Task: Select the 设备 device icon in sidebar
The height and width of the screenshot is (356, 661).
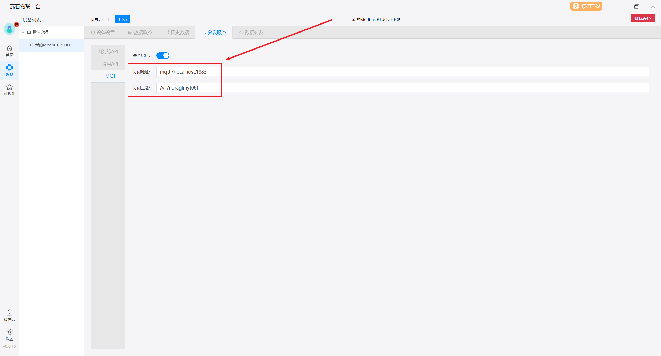Action: 10,70
